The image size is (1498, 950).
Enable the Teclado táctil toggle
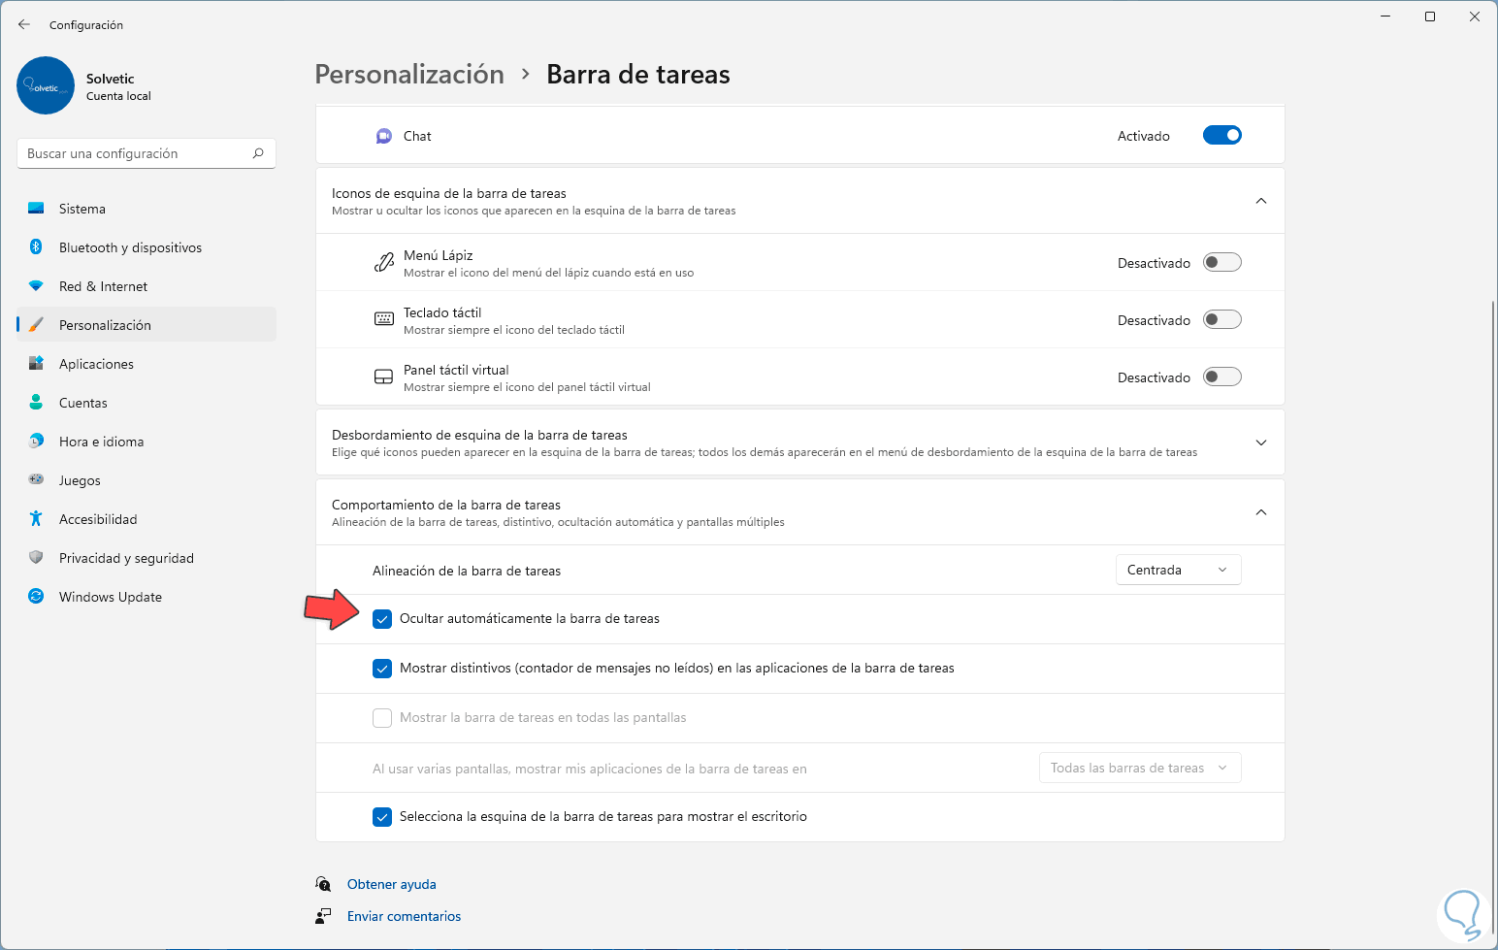click(x=1221, y=320)
